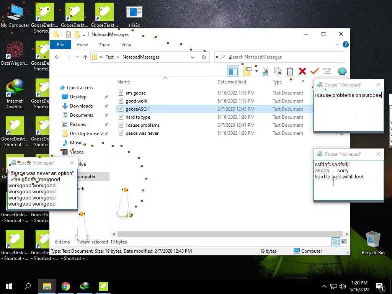Click in the 'i cause problems on purpose' text area
This screenshot has width=392, height=294.
tap(348, 111)
